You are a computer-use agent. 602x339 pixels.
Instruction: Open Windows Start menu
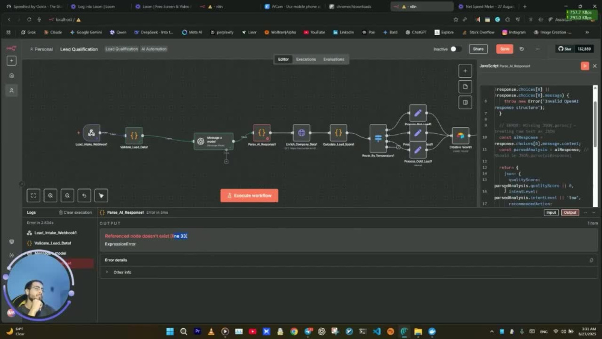(170, 331)
